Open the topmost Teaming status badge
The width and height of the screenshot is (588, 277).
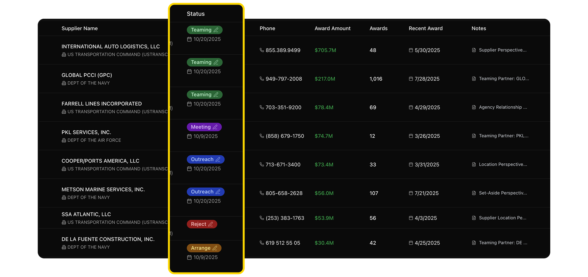point(204,30)
